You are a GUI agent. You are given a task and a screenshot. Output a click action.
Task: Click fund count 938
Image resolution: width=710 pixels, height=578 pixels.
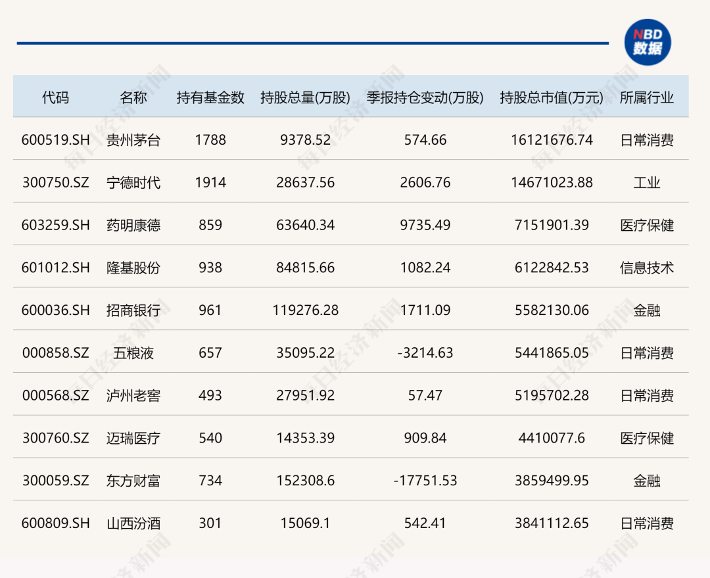(210, 268)
